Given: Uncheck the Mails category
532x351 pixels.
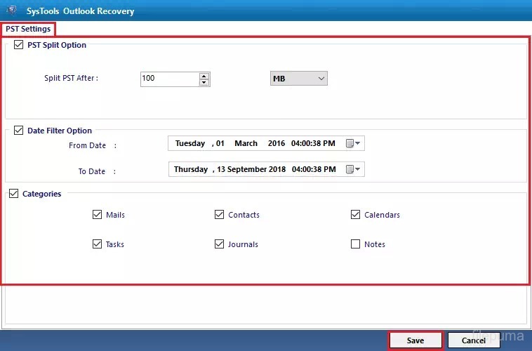Looking at the screenshot, I should click(x=97, y=215).
